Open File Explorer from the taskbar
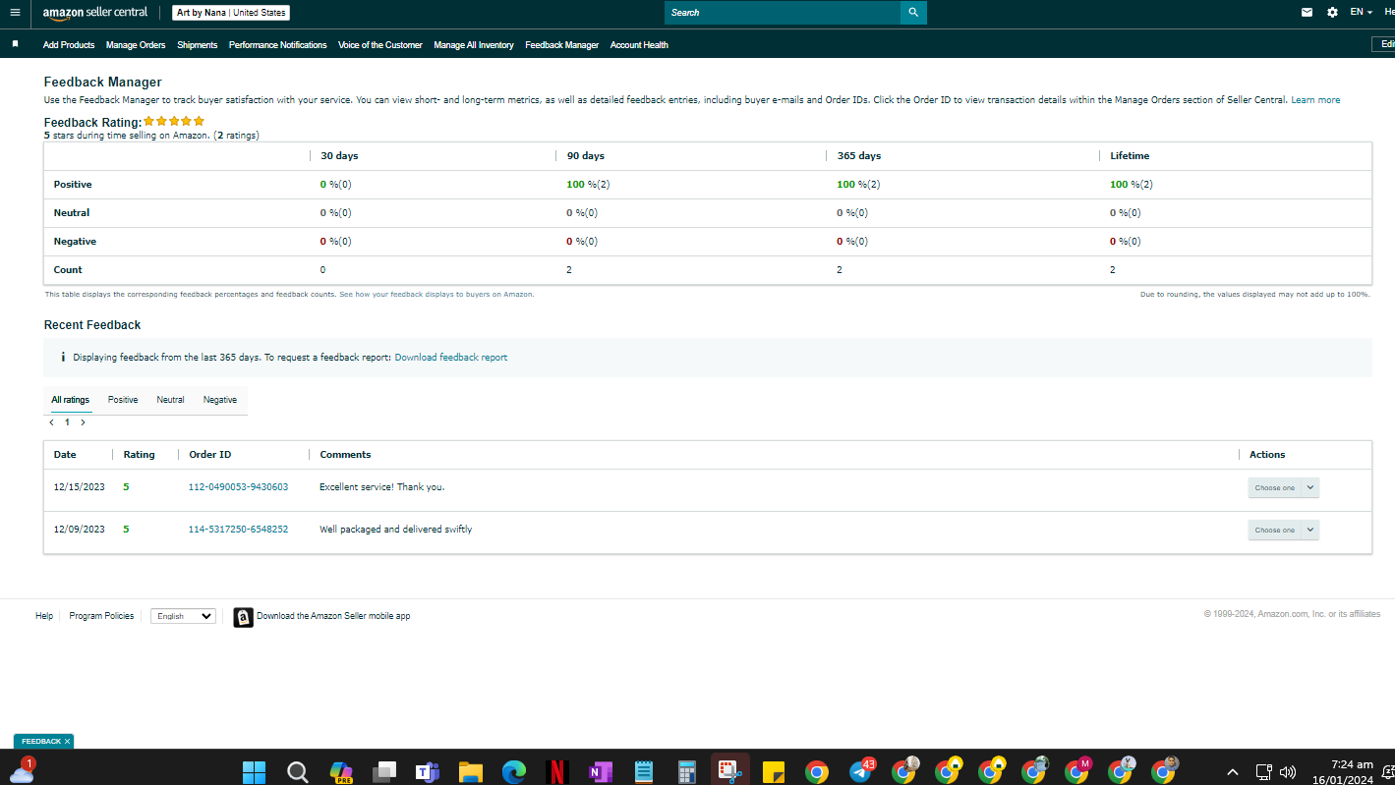This screenshot has width=1395, height=785. (471, 772)
